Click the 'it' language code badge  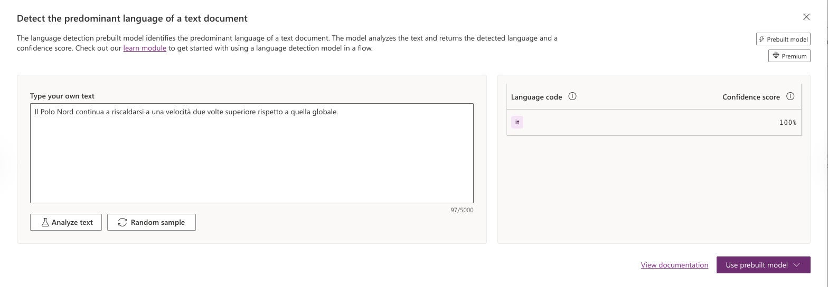tap(517, 122)
